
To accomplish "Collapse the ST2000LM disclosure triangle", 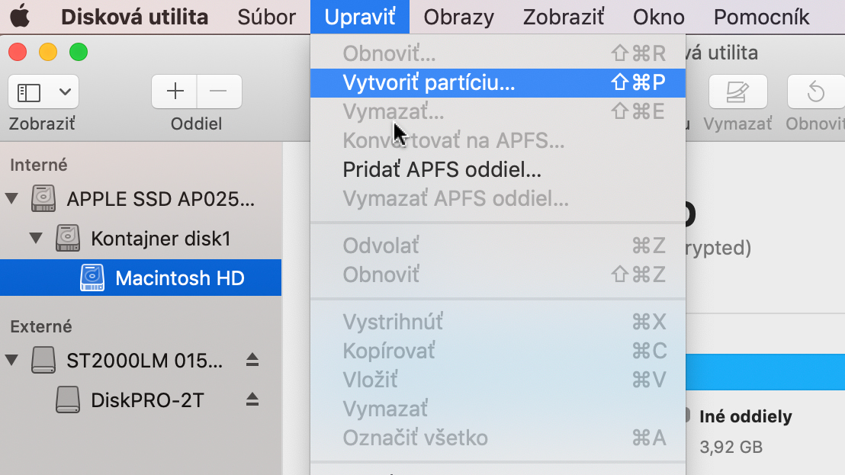I will pyautogui.click(x=12, y=359).
